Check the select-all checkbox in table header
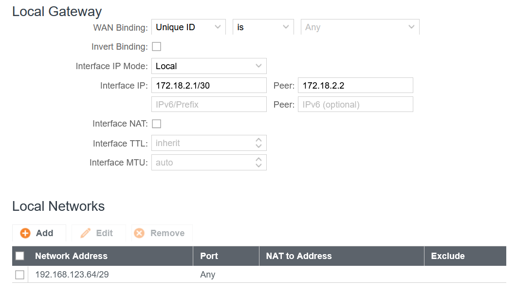The height and width of the screenshot is (296, 516). pyautogui.click(x=19, y=256)
